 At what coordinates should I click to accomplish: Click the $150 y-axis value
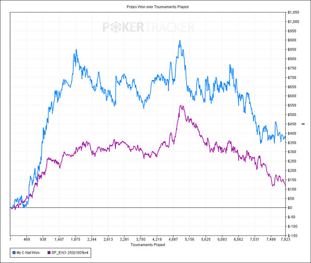click(292, 179)
